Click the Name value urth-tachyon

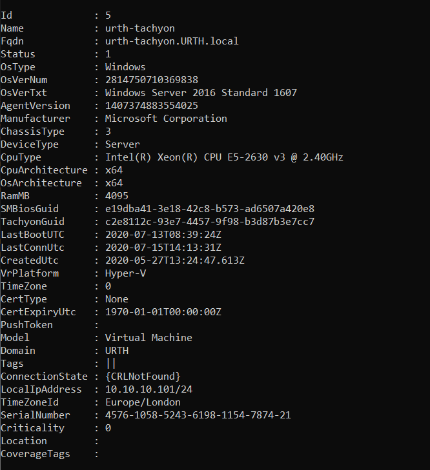point(139,28)
